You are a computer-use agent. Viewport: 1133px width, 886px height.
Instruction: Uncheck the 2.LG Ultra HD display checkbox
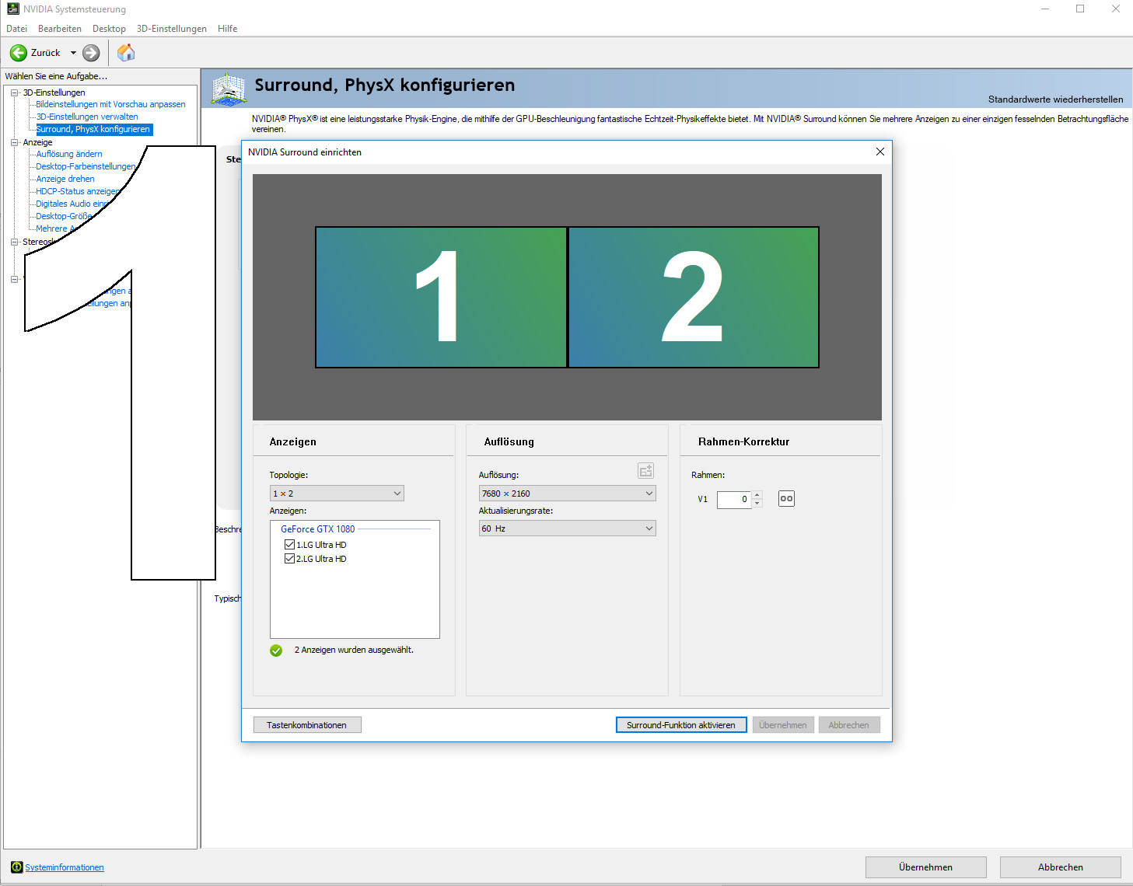pos(289,559)
